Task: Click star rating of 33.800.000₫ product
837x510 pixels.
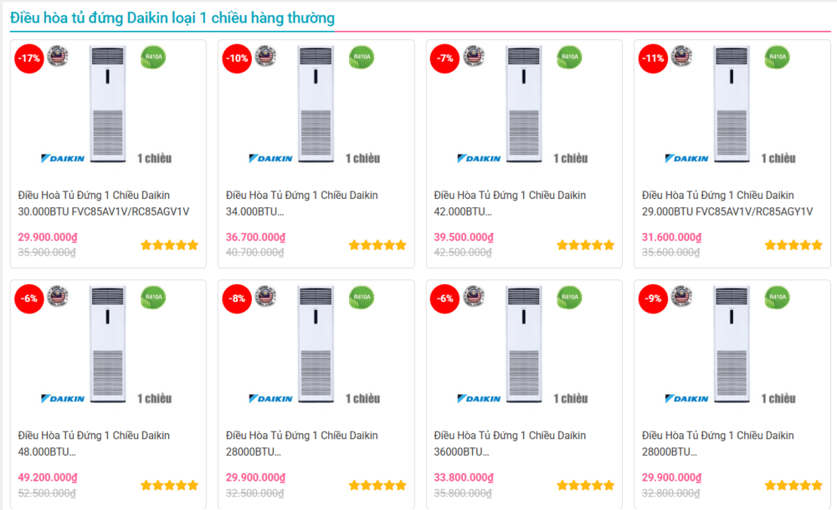Action: 585,485
